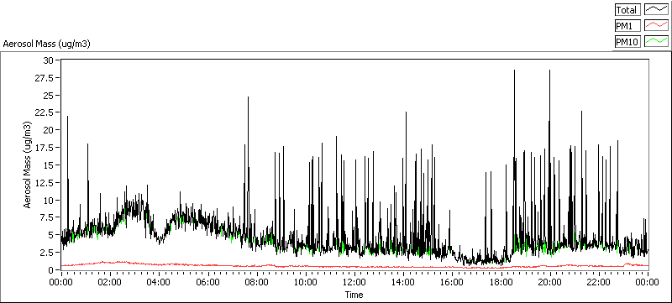Viewport: 672px width, 303px height.
Task: Click the 22:00 time axis label
Action: coord(599,282)
